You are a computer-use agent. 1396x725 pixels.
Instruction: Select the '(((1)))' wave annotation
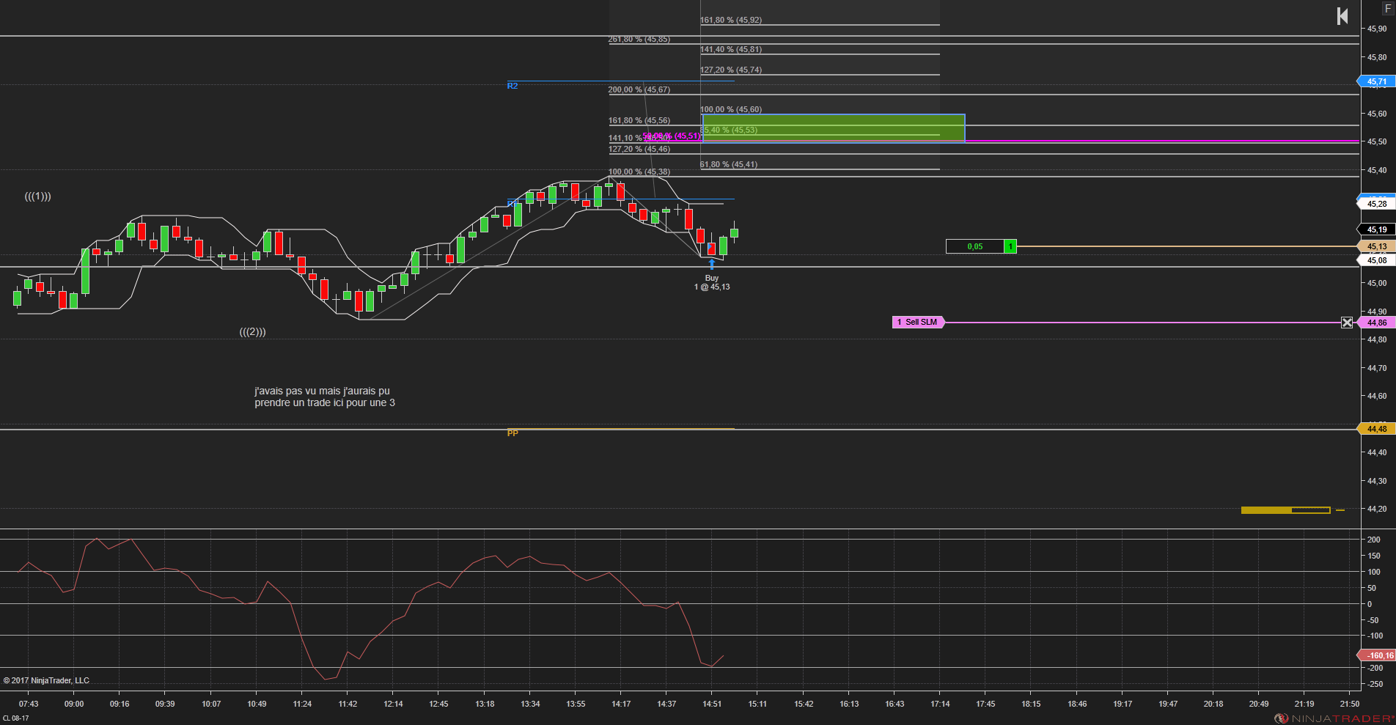click(38, 196)
